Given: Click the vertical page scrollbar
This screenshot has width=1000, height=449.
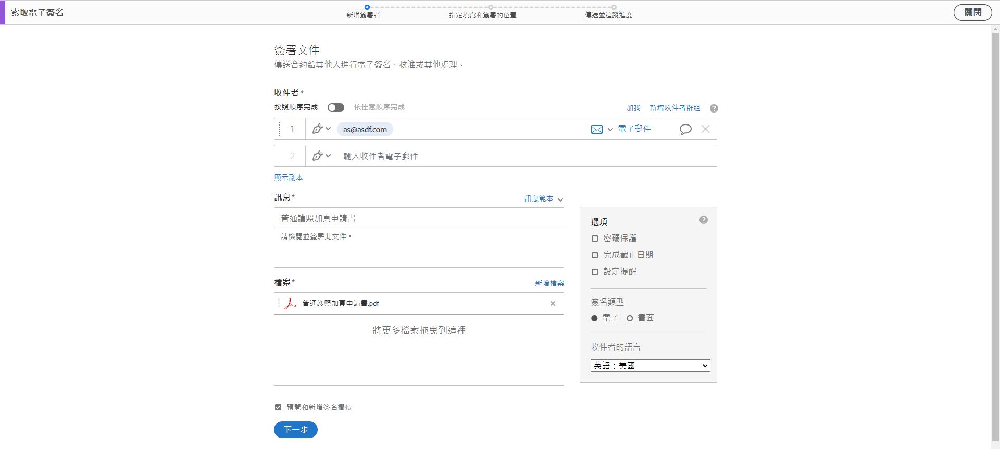Looking at the screenshot, I should [995, 237].
